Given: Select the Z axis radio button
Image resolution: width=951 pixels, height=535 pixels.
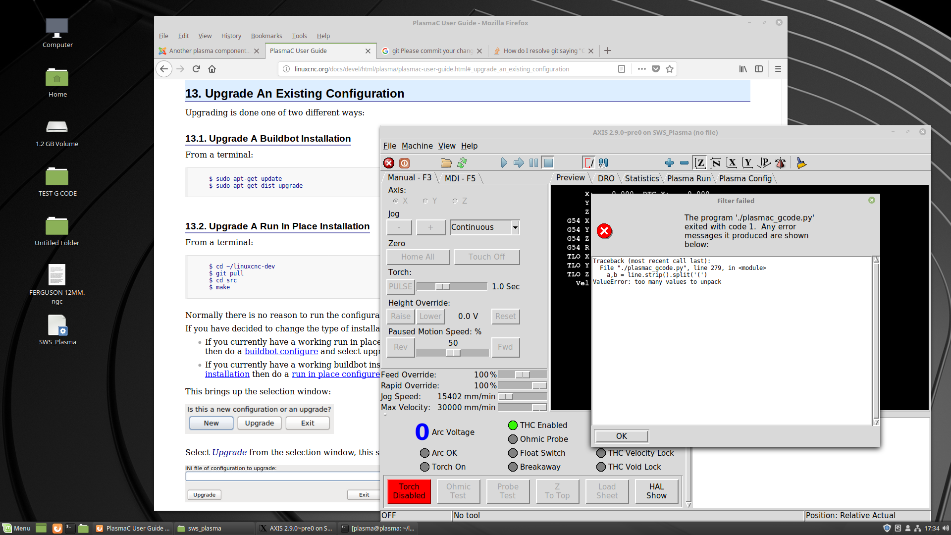Looking at the screenshot, I should 455,201.
